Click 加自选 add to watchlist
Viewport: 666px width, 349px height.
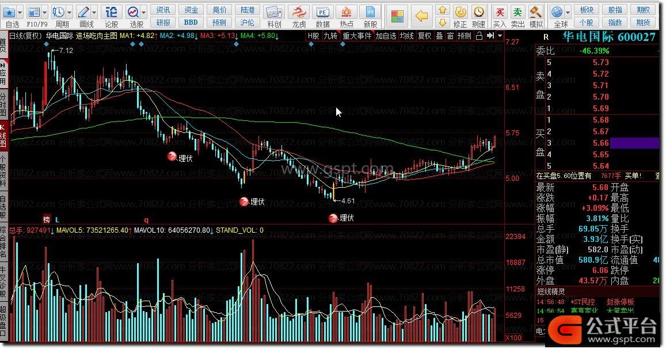click(x=386, y=36)
